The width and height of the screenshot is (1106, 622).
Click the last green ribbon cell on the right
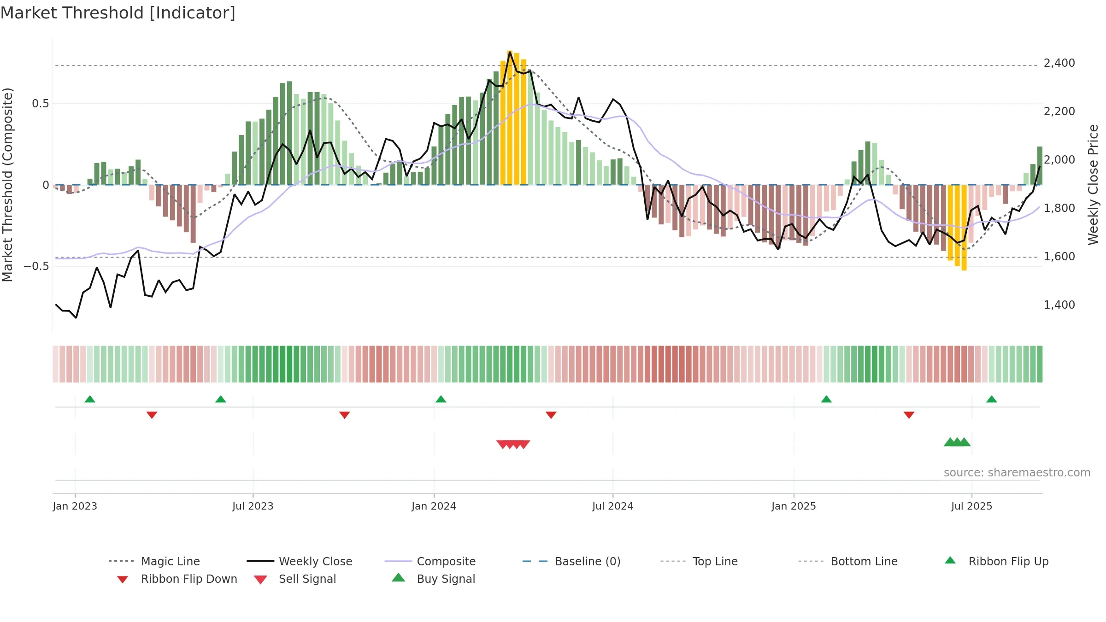tap(1040, 364)
